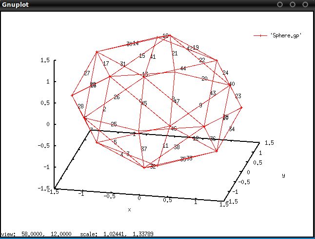The image size is (315, 239).
Task: Click the point label 41 on the mesh
Action: 153,57
